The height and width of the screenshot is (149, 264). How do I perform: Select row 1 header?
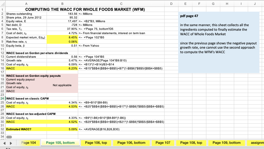click(x=2, y=9)
